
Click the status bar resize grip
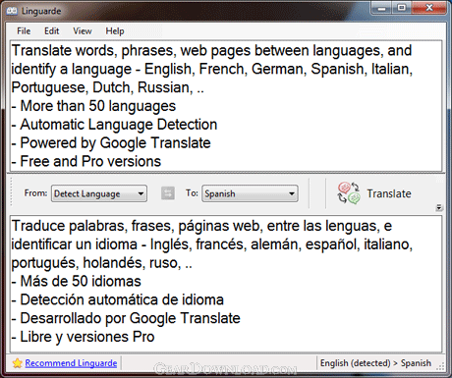(x=441, y=367)
